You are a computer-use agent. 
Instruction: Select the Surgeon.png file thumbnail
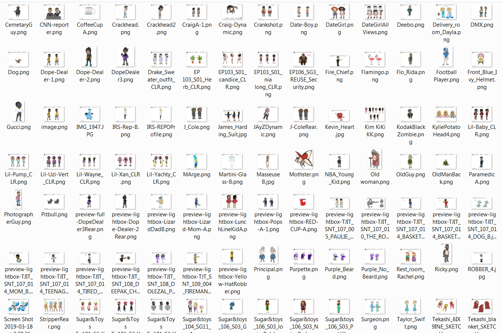[x=375, y=307]
